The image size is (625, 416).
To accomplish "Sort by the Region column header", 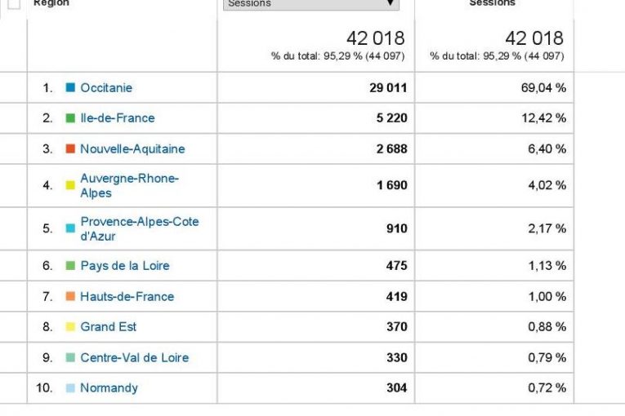I will [x=51, y=3].
